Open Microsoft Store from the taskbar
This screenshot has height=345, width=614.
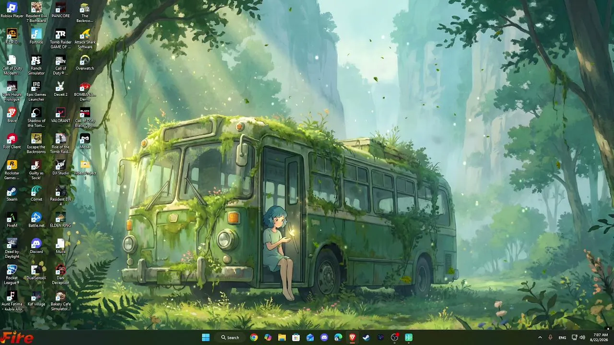(296, 337)
